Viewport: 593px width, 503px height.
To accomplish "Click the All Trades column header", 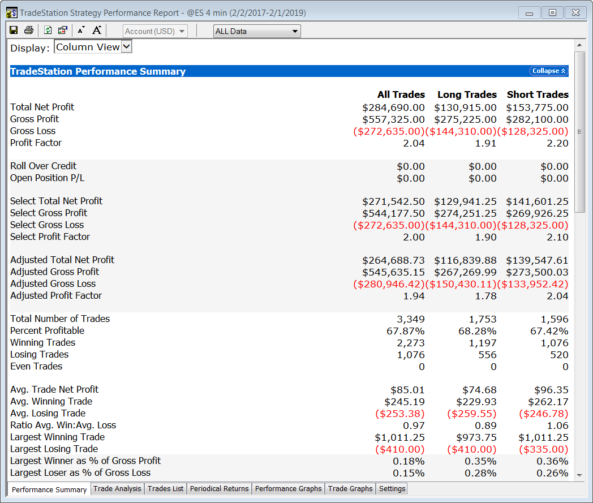I will [x=401, y=94].
